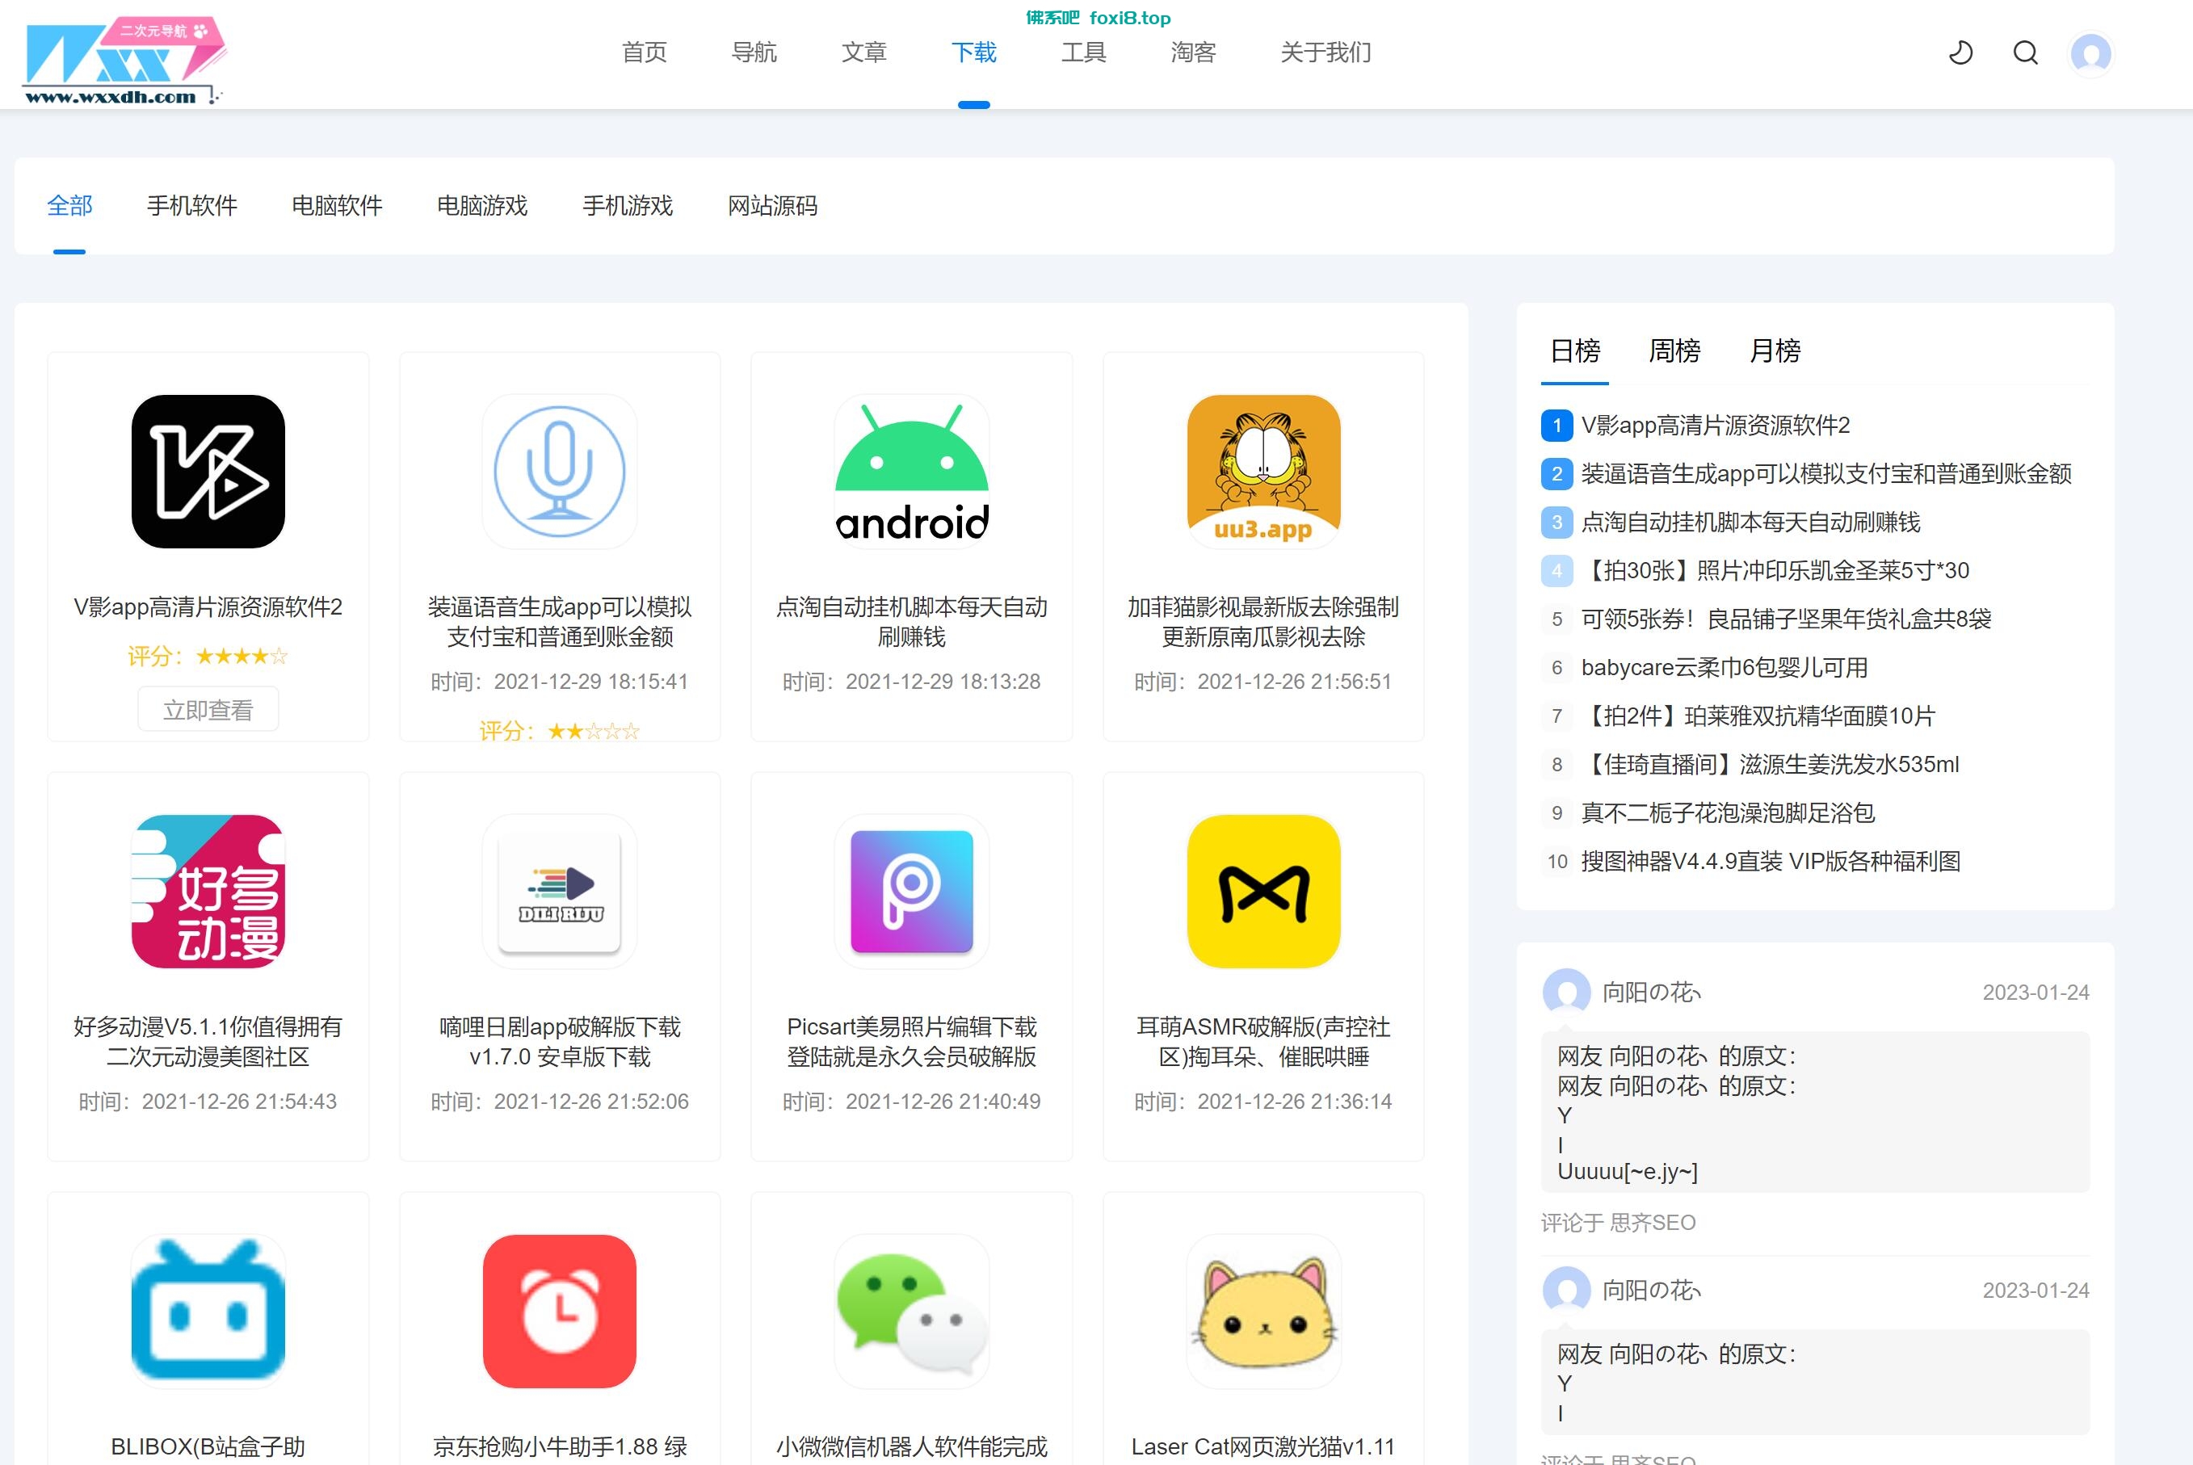Open the V影app black icon
The image size is (2193, 1465).
(208, 472)
